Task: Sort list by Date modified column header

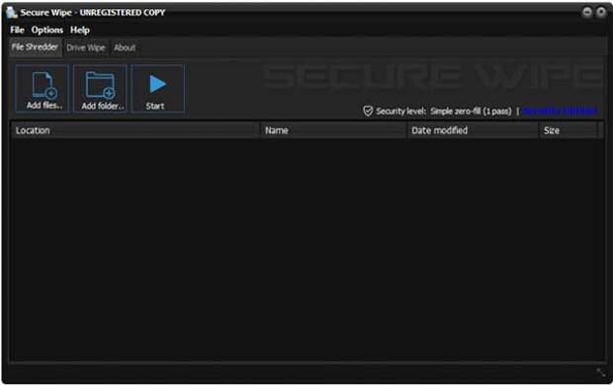Action: 473,130
